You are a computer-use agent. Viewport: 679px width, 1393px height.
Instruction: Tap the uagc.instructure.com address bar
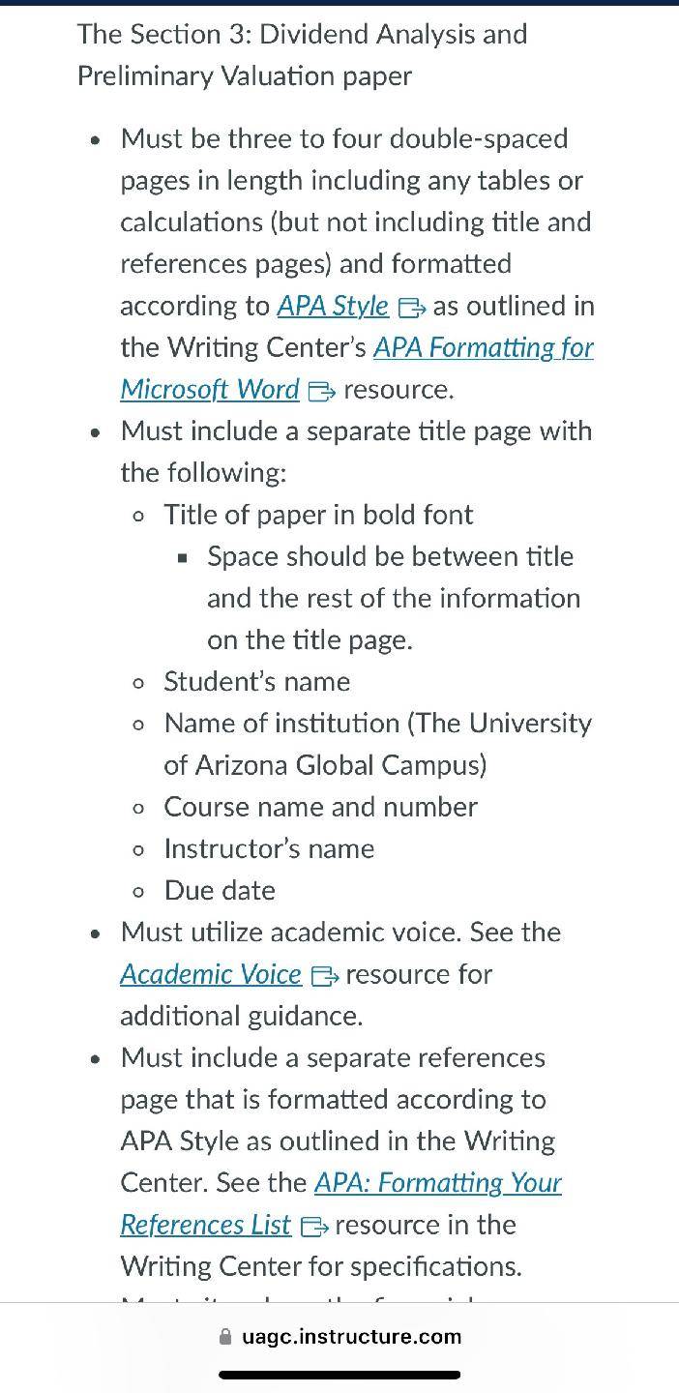[x=339, y=1336]
